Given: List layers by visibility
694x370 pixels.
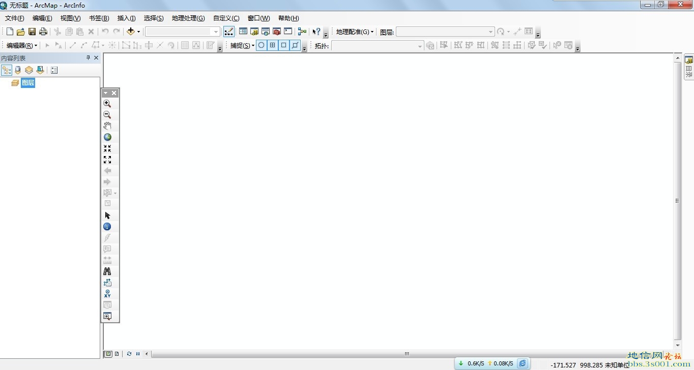Looking at the screenshot, I should click(x=29, y=70).
